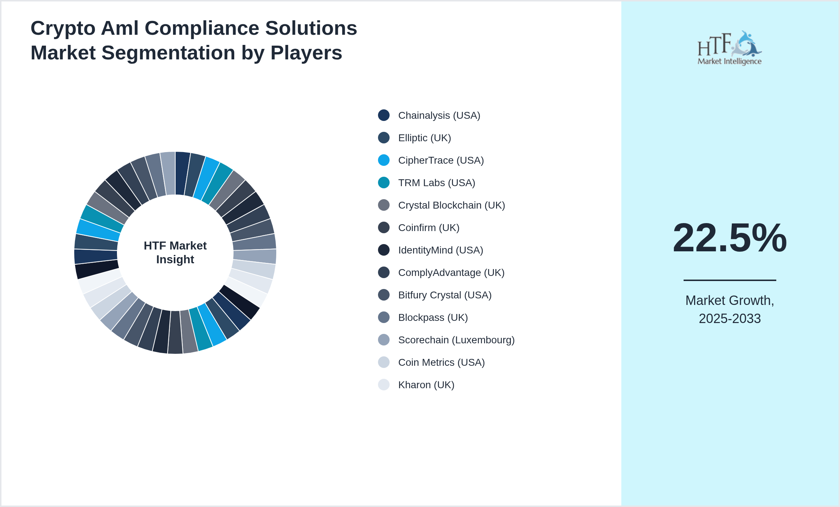The image size is (840, 507).
Task: Click the Crystal Blockchain (UK) legend color dot
Action: click(384, 205)
